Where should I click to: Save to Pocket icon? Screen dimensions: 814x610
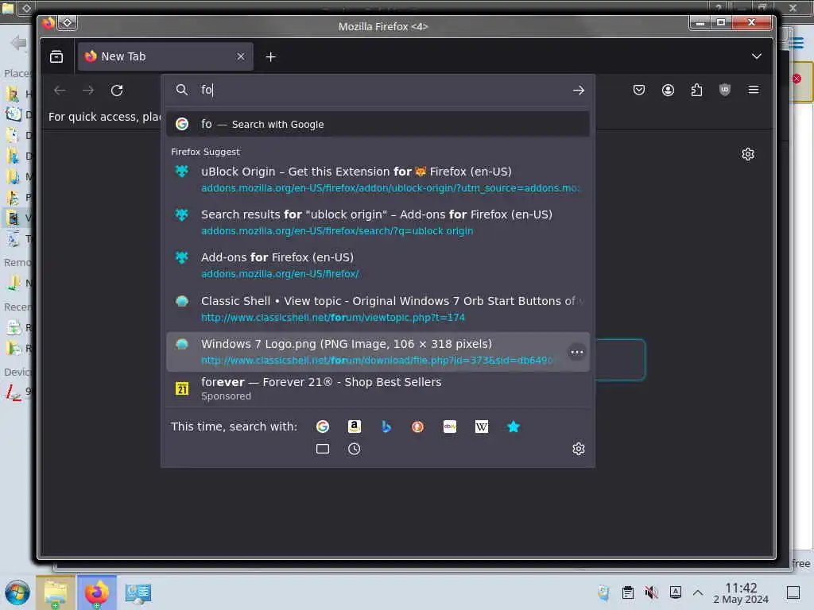[639, 90]
